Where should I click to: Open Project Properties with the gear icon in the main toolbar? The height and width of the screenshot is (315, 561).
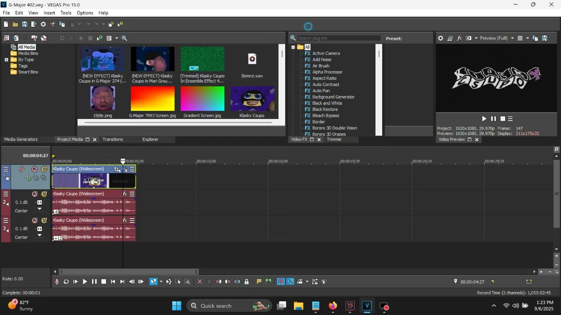pyautogui.click(x=43, y=24)
